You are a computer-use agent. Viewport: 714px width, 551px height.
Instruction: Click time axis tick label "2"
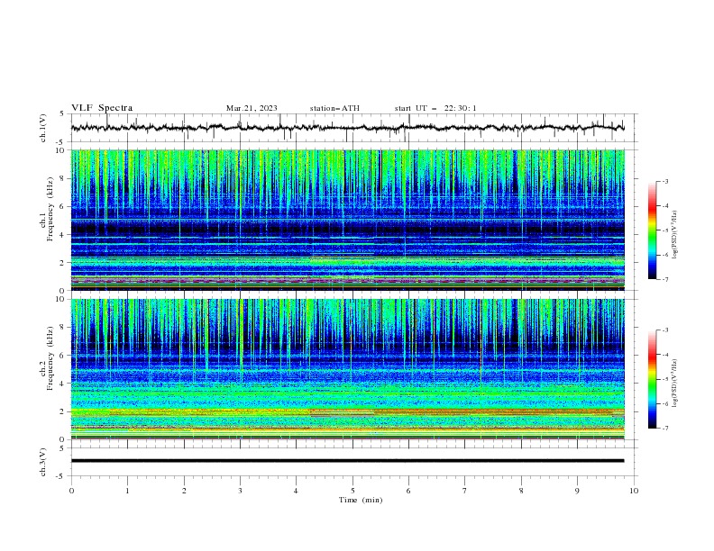[x=184, y=491]
